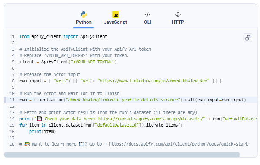
Task: Click the "# Prepare the Actor input" comment
Action: click(x=50, y=74)
